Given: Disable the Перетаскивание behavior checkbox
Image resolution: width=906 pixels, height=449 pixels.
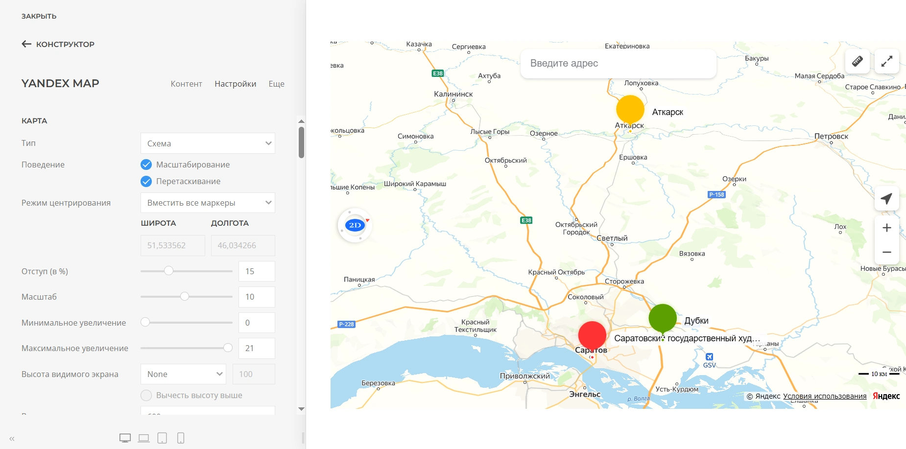Looking at the screenshot, I should tap(146, 181).
